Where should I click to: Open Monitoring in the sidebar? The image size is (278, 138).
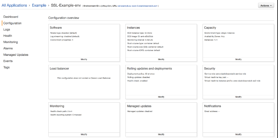tap(10, 42)
